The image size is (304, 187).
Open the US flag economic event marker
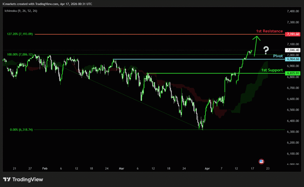261,162
